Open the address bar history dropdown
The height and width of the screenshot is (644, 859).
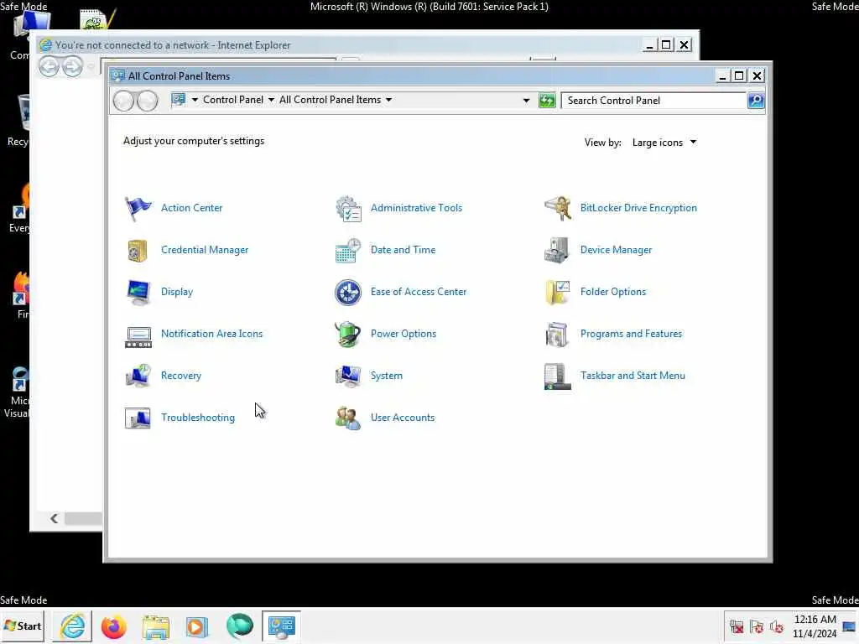[x=526, y=101]
